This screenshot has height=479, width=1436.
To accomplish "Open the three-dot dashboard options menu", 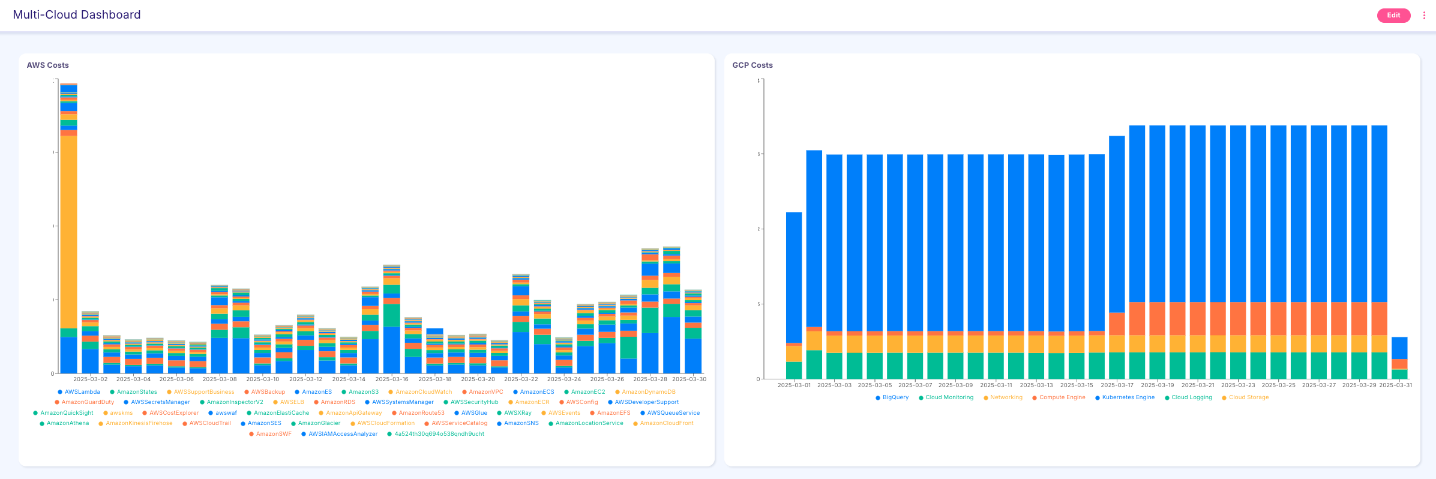I will [x=1424, y=16].
